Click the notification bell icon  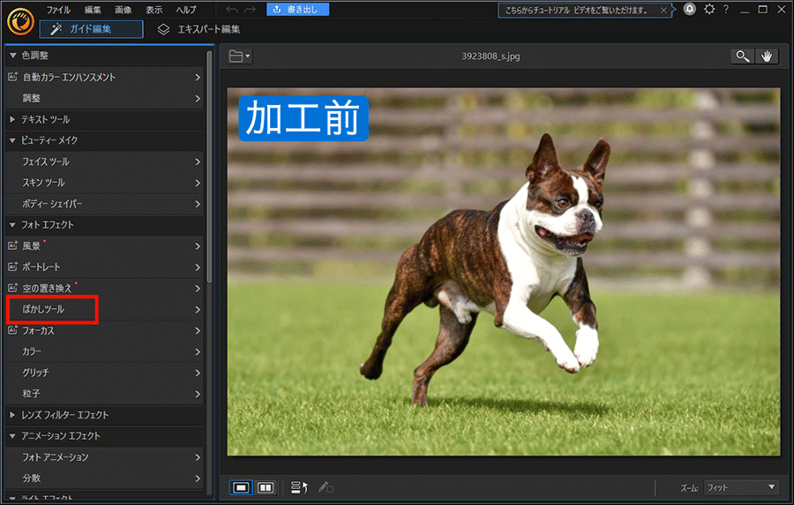(689, 10)
